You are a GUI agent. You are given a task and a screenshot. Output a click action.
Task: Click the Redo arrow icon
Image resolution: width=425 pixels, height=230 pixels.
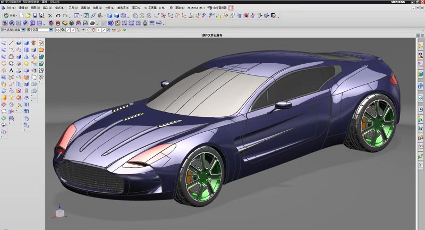(x=65, y=16)
